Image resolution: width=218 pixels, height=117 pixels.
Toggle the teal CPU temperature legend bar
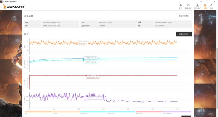[94, 112]
